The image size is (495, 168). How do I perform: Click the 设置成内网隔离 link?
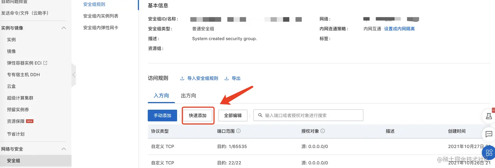(x=399, y=29)
